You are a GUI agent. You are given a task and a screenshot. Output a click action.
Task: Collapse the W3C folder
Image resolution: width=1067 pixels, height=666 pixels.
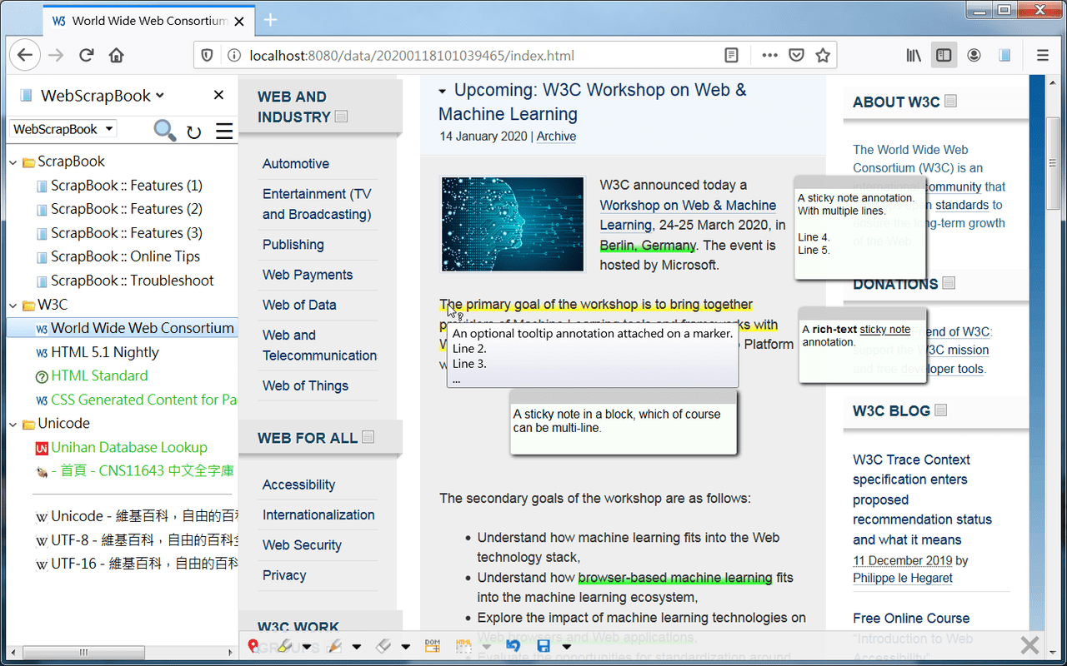point(13,306)
